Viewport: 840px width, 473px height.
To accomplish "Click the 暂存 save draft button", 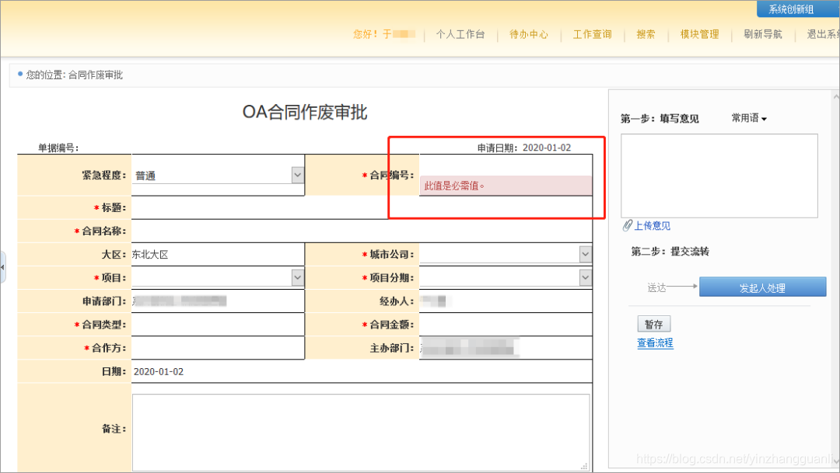I will 653,324.
